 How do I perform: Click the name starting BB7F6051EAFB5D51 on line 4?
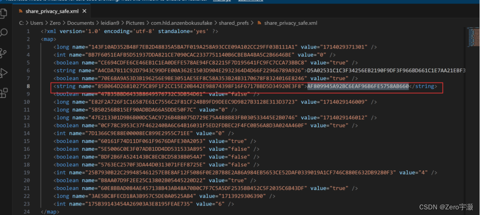click(x=190, y=55)
